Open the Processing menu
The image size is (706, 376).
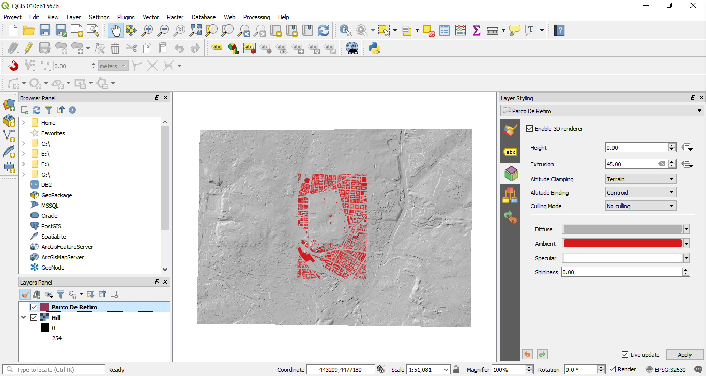pyautogui.click(x=256, y=17)
